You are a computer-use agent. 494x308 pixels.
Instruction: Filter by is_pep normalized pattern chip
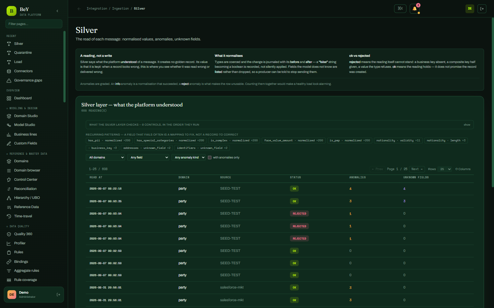350,140
